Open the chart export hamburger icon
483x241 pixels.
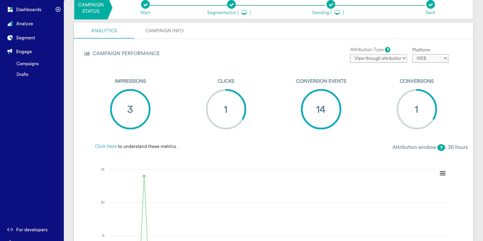coord(442,173)
